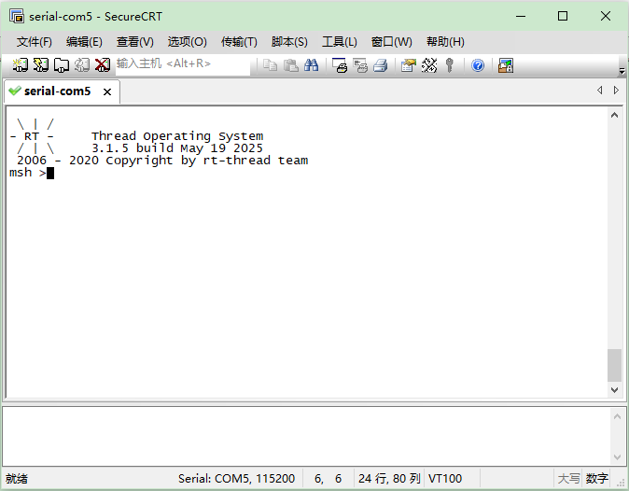Expand toolbar overflow options arrow
Image resolution: width=629 pixels, height=491 pixels.
pos(622,71)
